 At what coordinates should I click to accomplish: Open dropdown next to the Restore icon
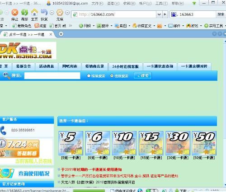point(52,13)
